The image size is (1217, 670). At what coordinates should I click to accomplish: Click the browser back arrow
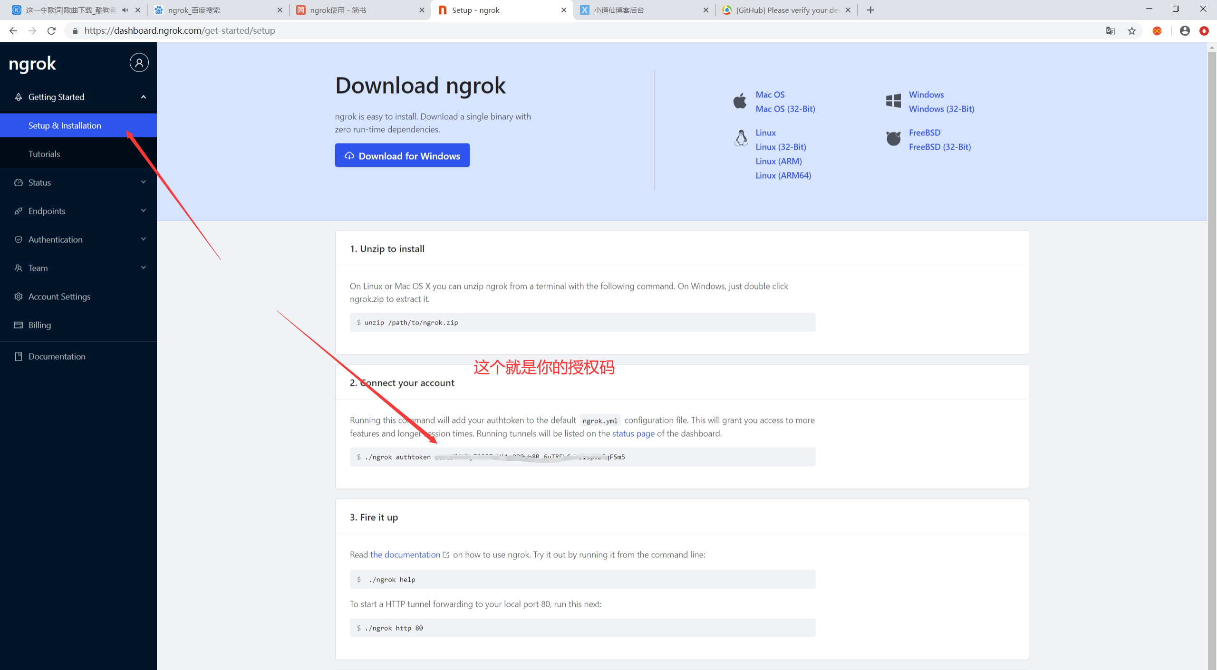pyautogui.click(x=13, y=31)
